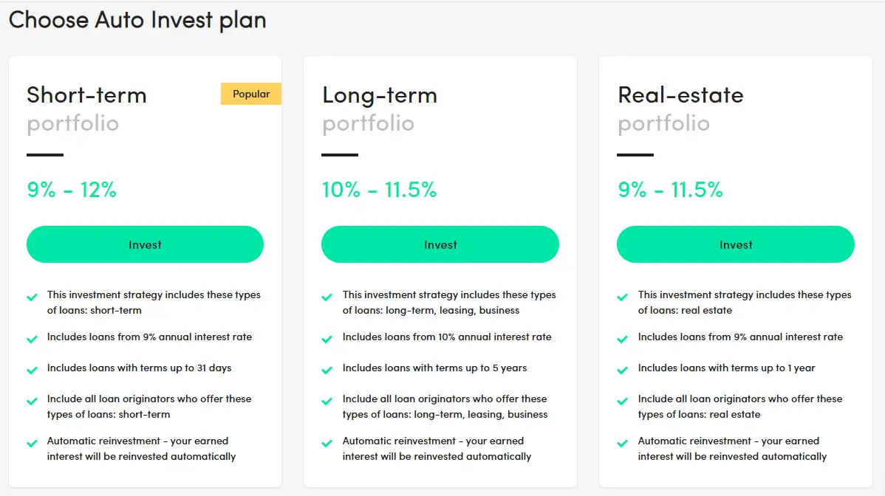885x496 pixels.
Task: Click the 9% - 12% return rate
Action: point(72,190)
